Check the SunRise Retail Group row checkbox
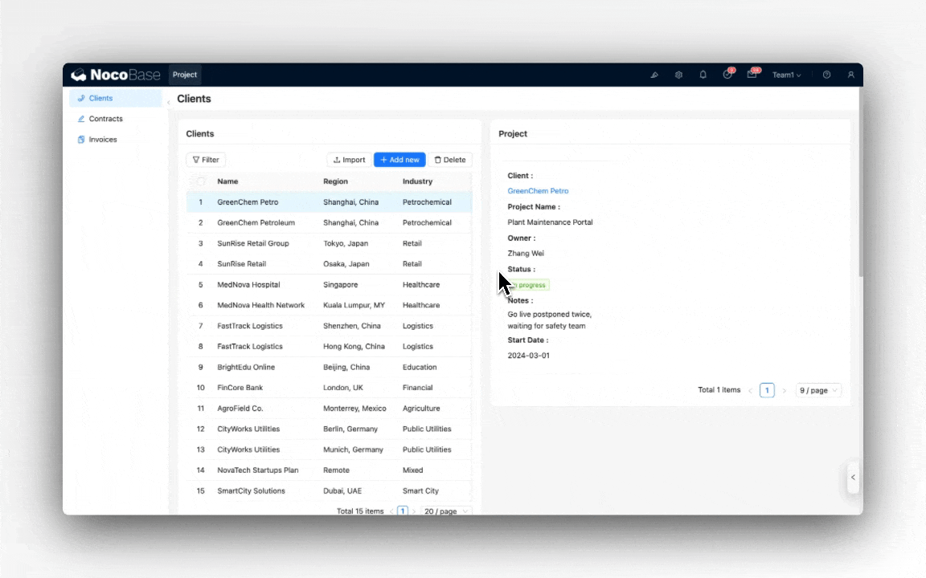This screenshot has height=578, width=926. tap(200, 243)
